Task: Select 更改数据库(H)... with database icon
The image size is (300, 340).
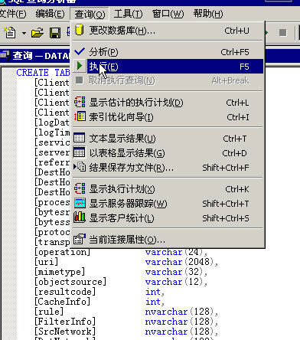Action: pos(168,31)
